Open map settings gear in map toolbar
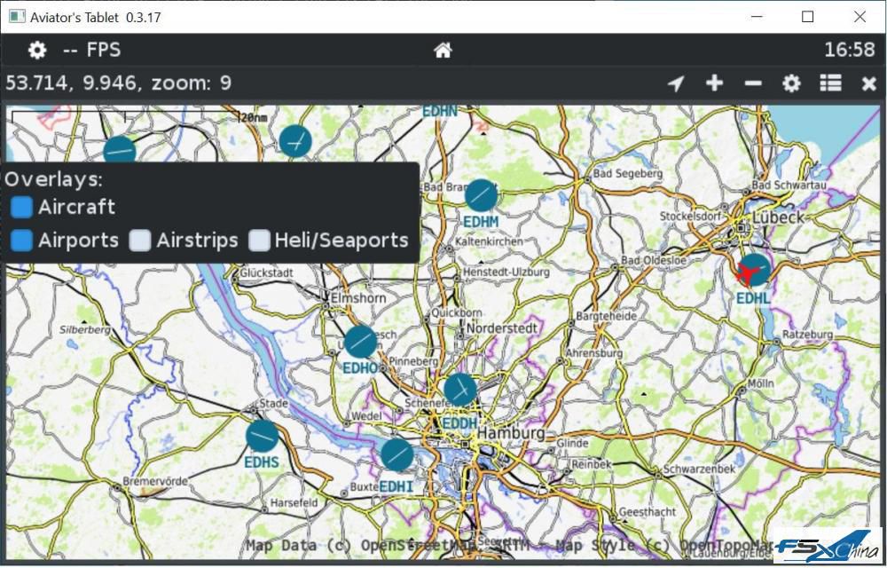 [x=791, y=83]
